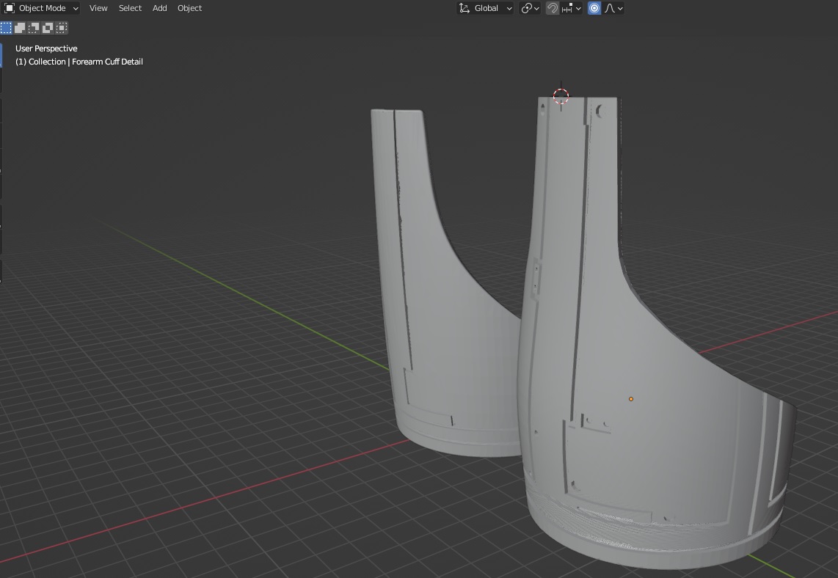Viewport: 838px width, 578px height.
Task: Open the Select menu
Action: click(x=130, y=8)
